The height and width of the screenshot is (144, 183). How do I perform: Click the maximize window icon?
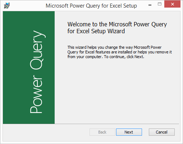point(160,4)
